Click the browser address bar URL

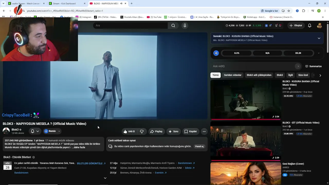(x=65, y=11)
